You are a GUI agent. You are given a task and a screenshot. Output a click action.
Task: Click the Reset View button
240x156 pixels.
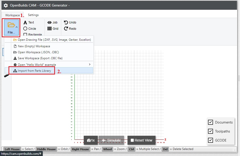[x=141, y=140]
